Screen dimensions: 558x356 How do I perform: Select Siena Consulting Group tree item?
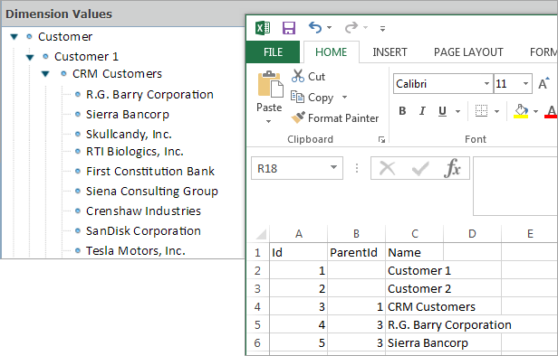pyautogui.click(x=152, y=192)
